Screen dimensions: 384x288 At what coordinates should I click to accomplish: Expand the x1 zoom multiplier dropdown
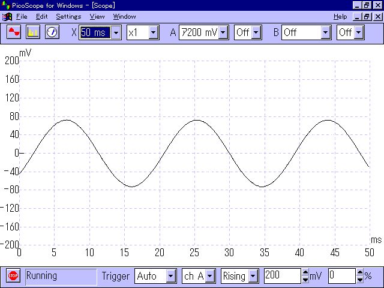(154, 32)
